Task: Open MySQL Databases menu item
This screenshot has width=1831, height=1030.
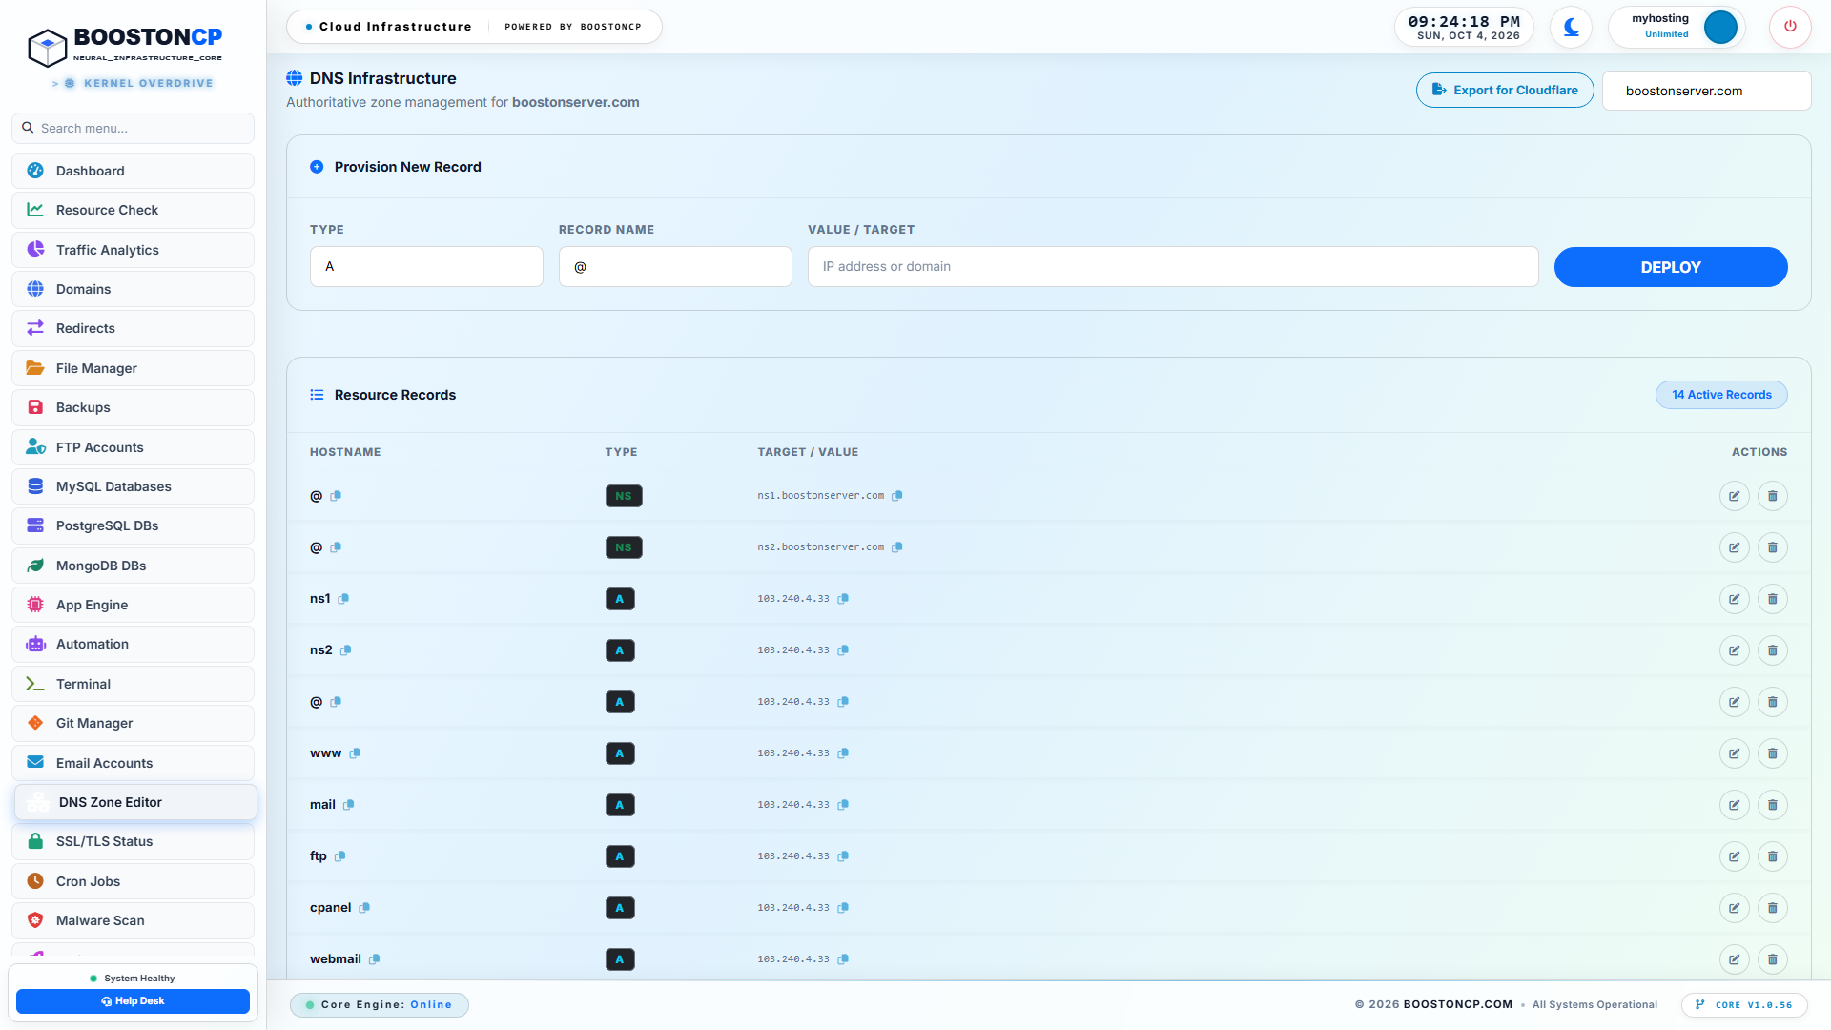Action: pos(133,486)
